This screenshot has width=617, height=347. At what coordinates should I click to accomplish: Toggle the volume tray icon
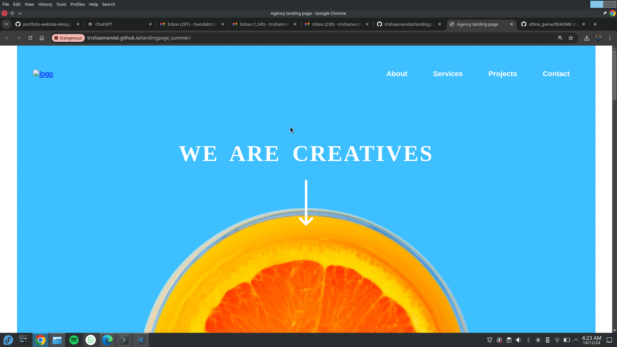click(518, 340)
